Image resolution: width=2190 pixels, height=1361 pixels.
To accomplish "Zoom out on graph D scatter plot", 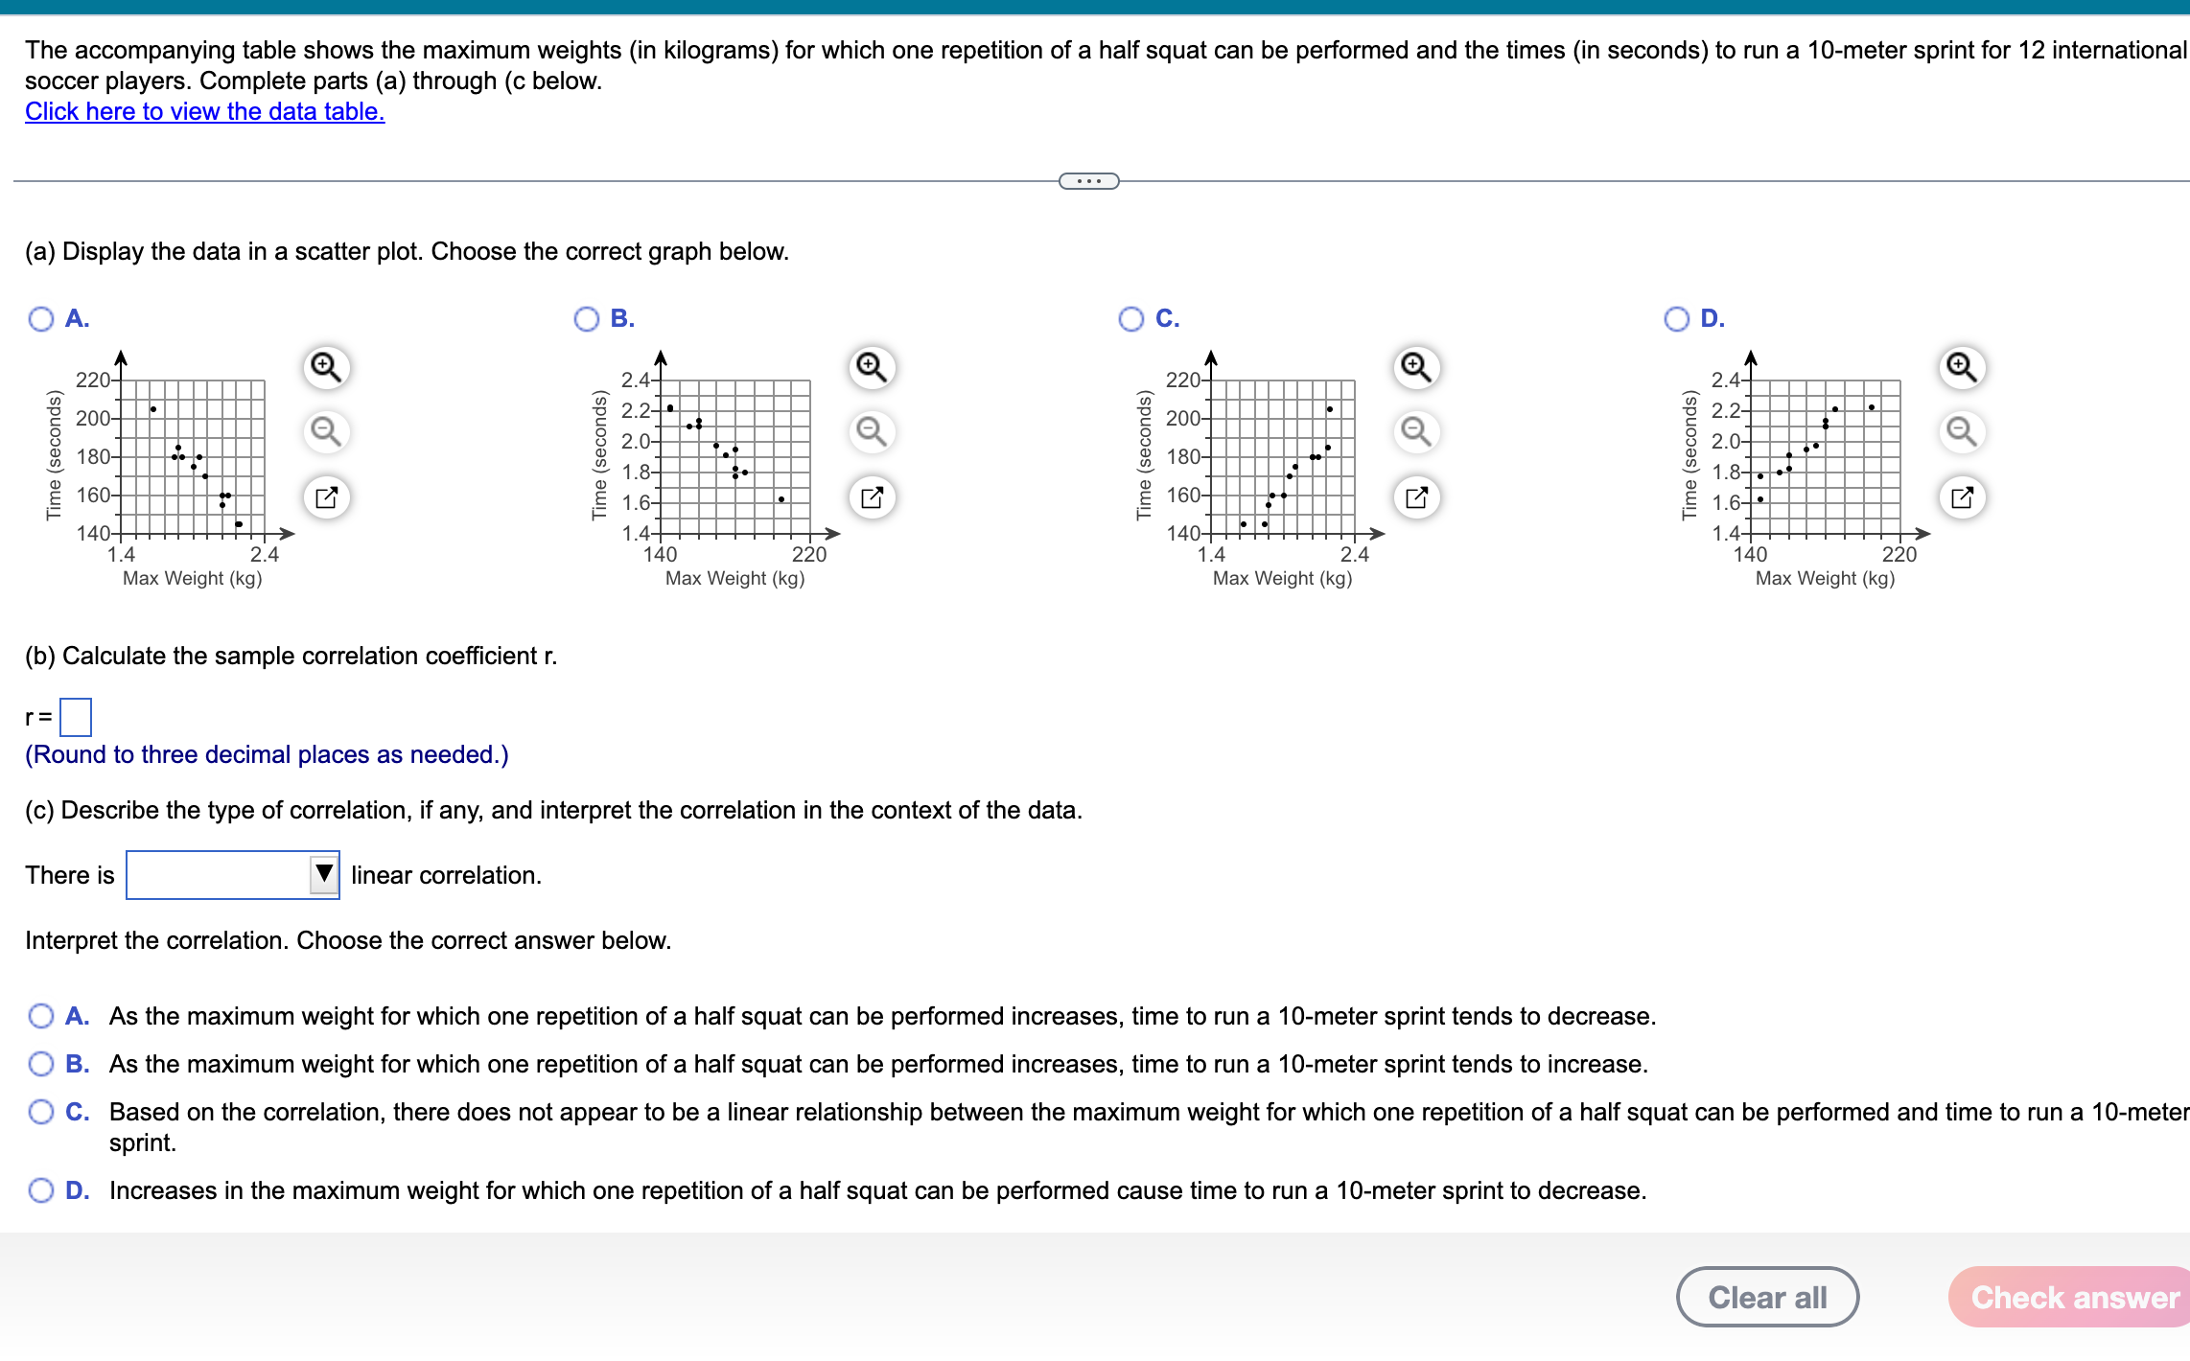I will 1960,432.
